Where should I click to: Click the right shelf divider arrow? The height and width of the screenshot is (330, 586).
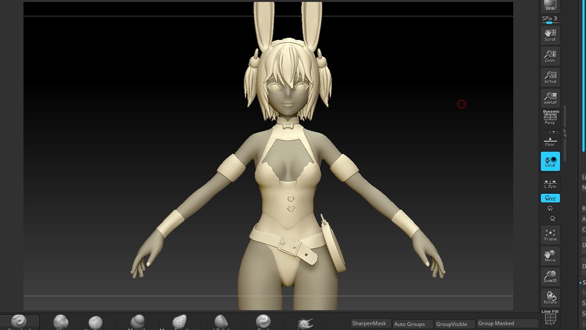[565, 133]
